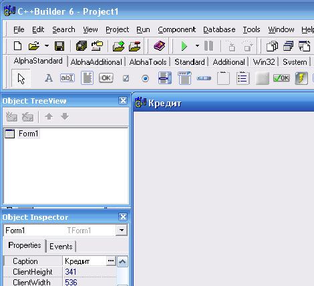Switch to AlphaTools palette tab
The image size is (314, 286).
148,62
